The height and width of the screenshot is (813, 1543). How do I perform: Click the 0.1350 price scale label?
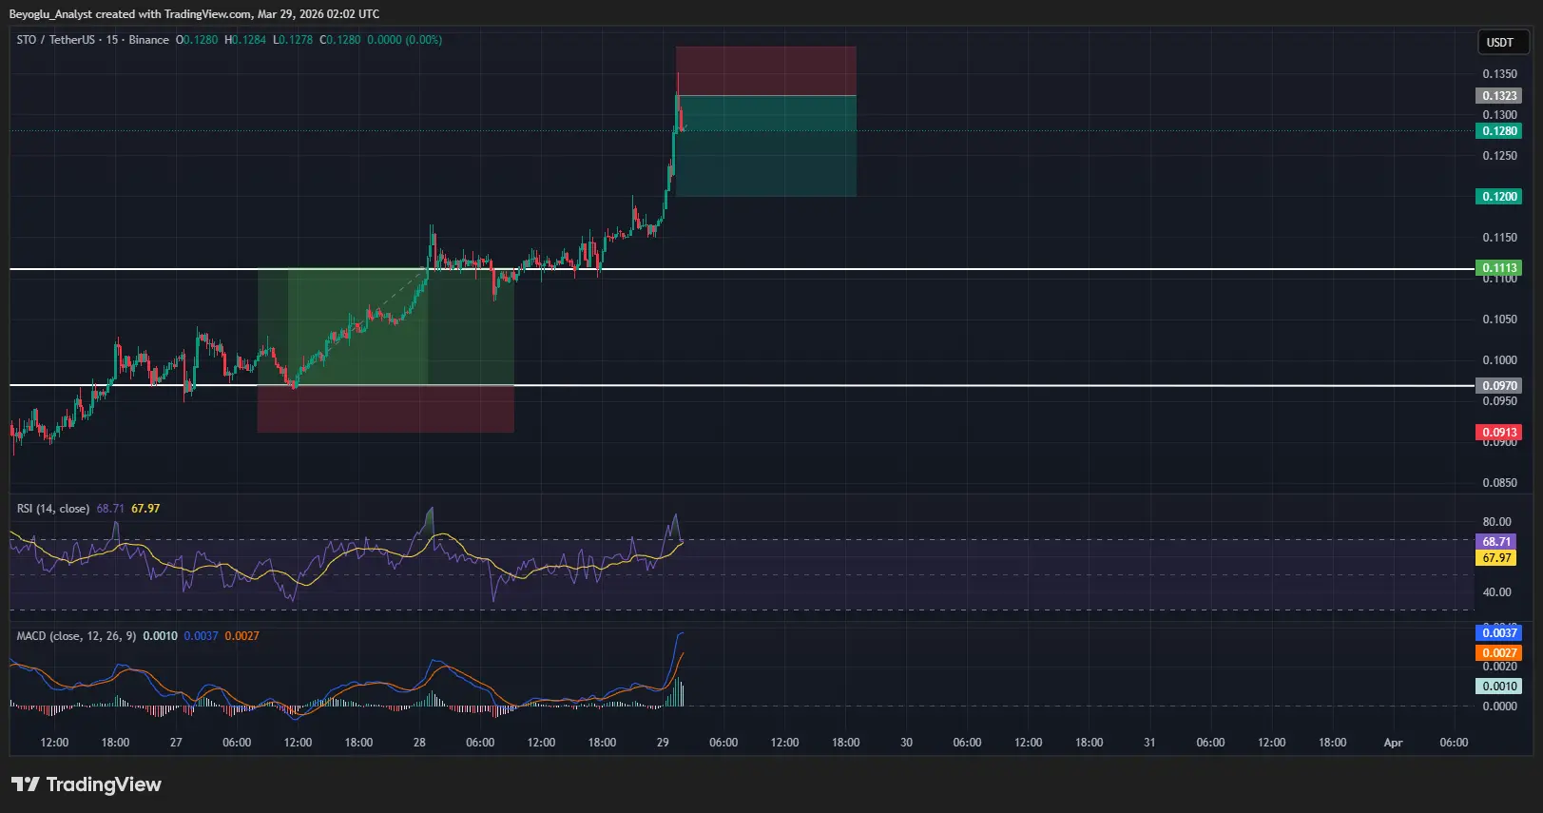1500,74
